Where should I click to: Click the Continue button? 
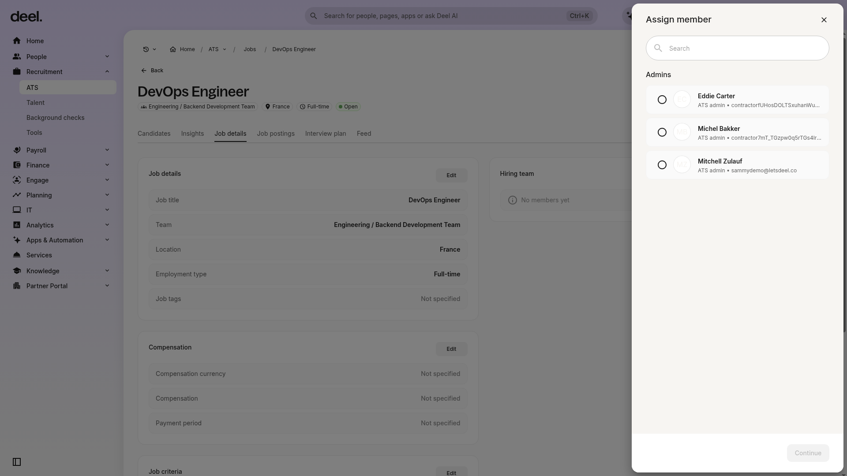[808, 453]
